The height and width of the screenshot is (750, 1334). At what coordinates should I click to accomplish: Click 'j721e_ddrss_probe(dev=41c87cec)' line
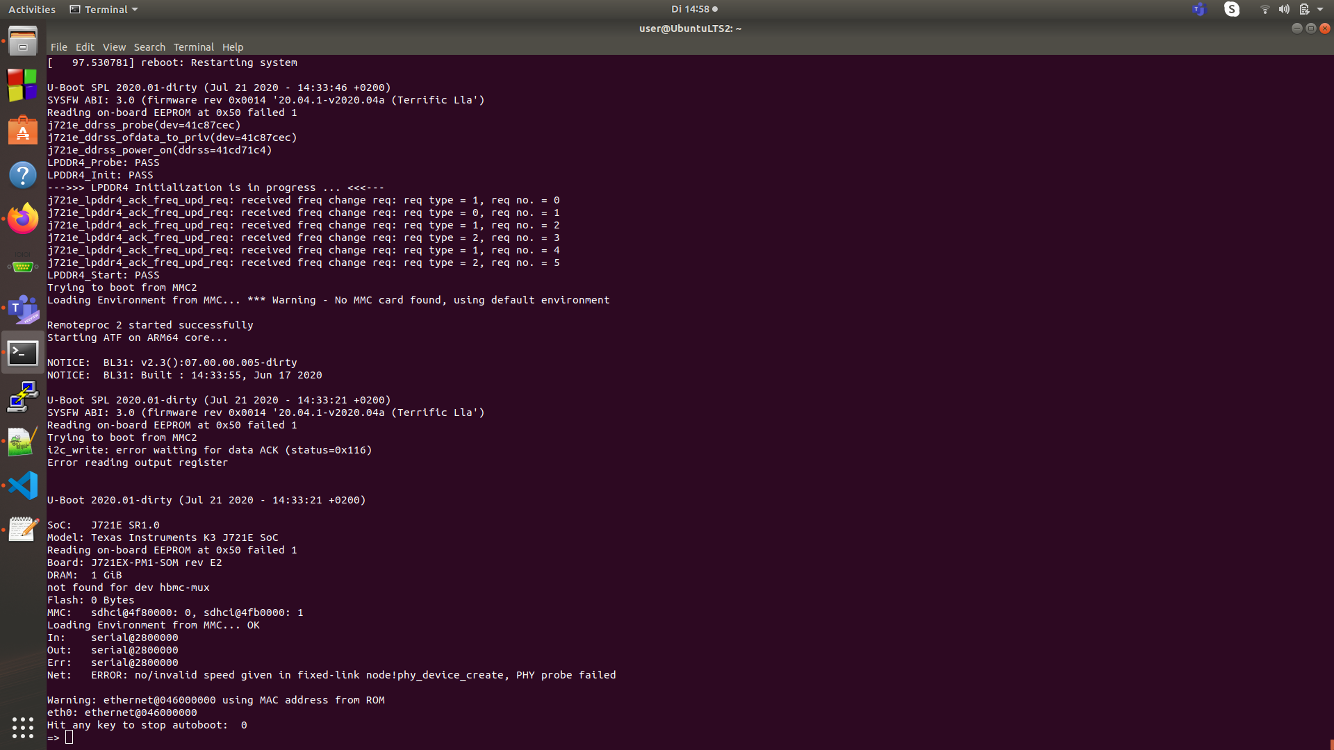[144, 125]
